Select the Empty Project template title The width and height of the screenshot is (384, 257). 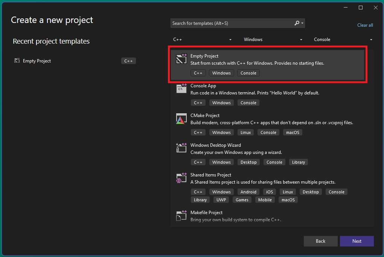coord(204,56)
